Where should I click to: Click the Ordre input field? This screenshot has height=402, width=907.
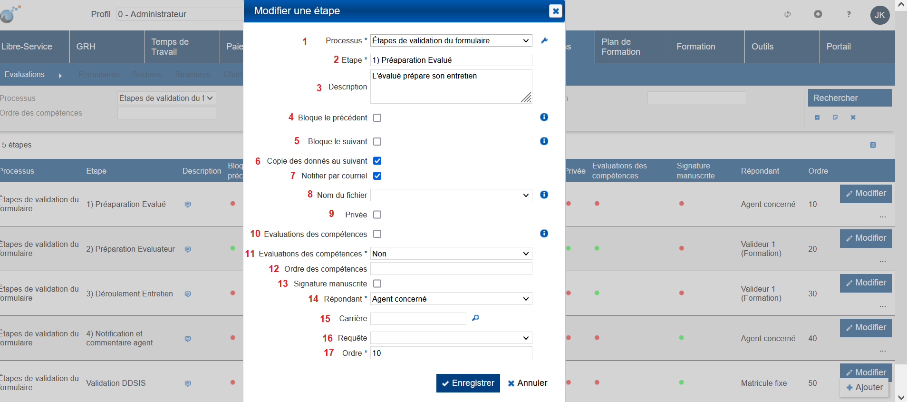pos(451,353)
